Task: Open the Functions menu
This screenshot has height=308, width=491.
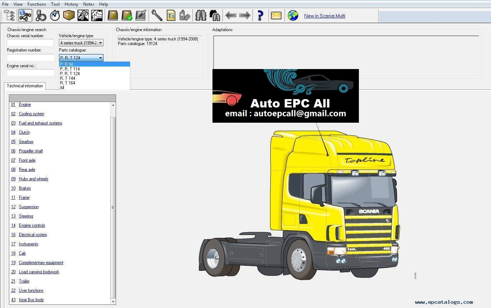Action: pos(36,4)
